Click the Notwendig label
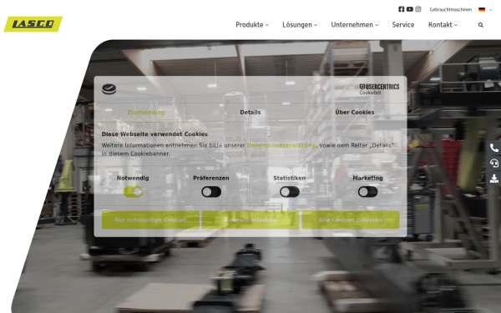501x313 pixels. click(133, 178)
